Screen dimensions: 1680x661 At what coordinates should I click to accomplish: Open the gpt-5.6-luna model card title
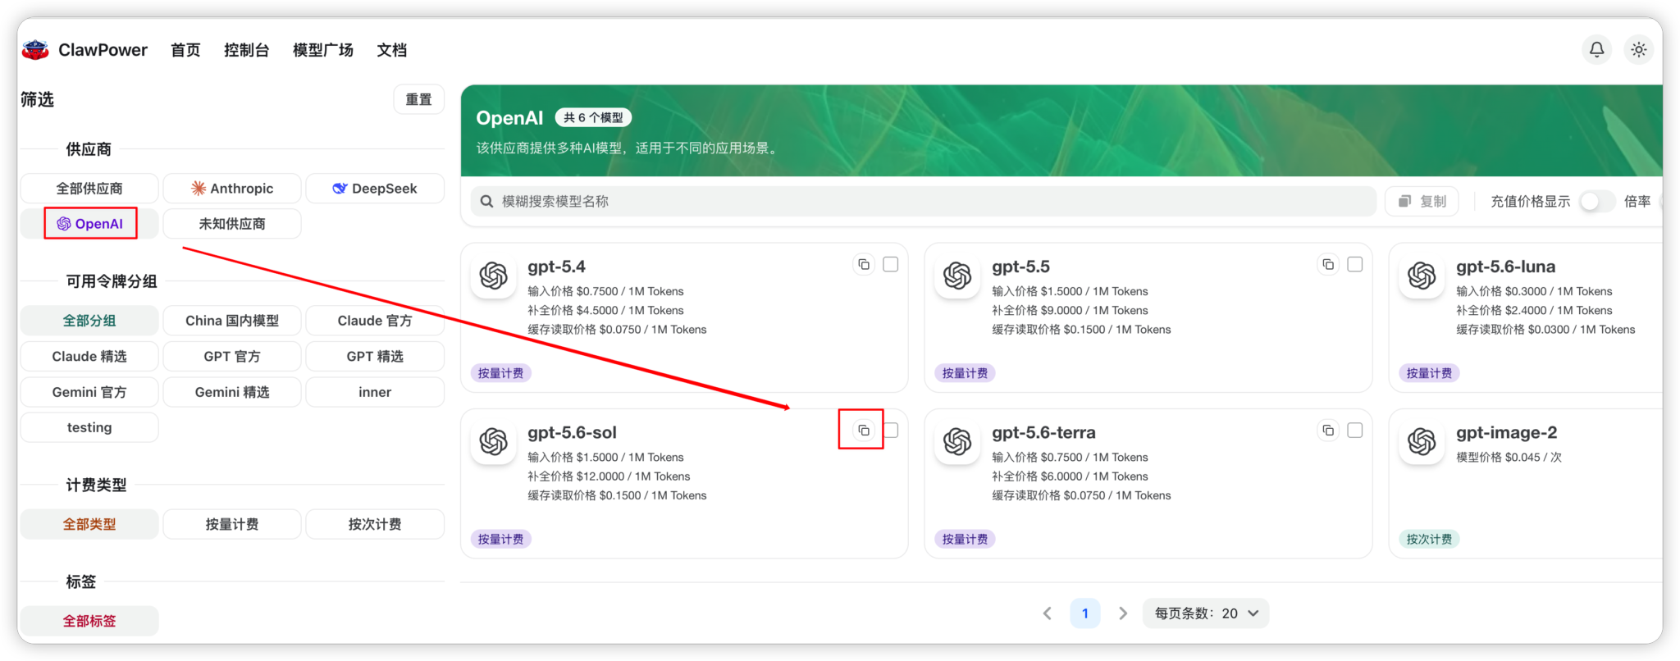(1505, 267)
